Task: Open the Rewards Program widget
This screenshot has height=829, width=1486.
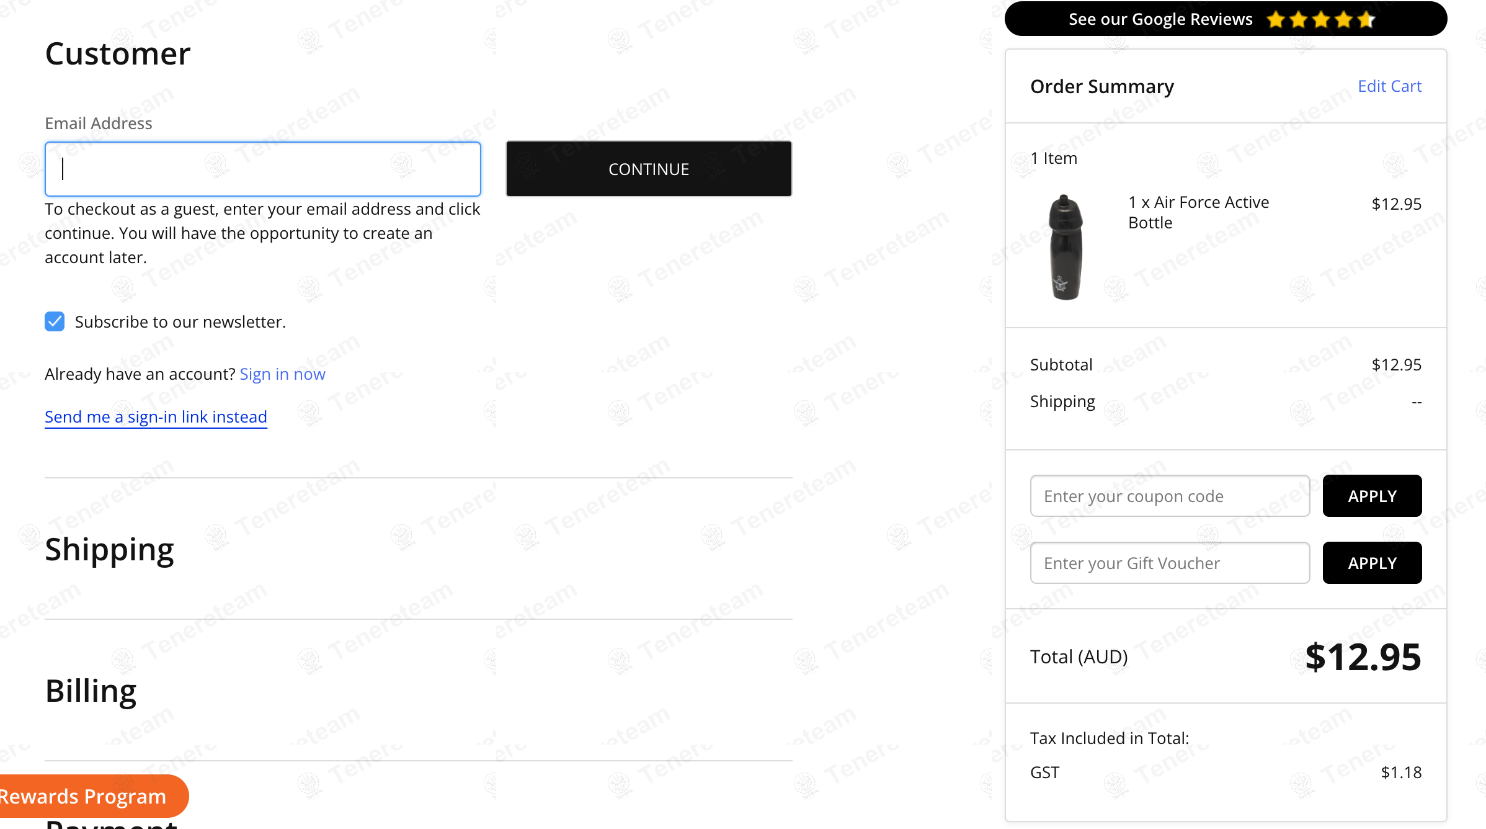Action: 87,796
